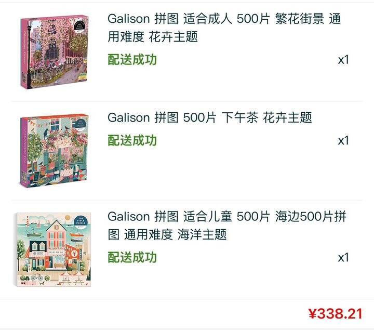Open the Galison 海边500片 海洋主题 product title
This screenshot has height=330, width=374.
pyautogui.click(x=227, y=226)
